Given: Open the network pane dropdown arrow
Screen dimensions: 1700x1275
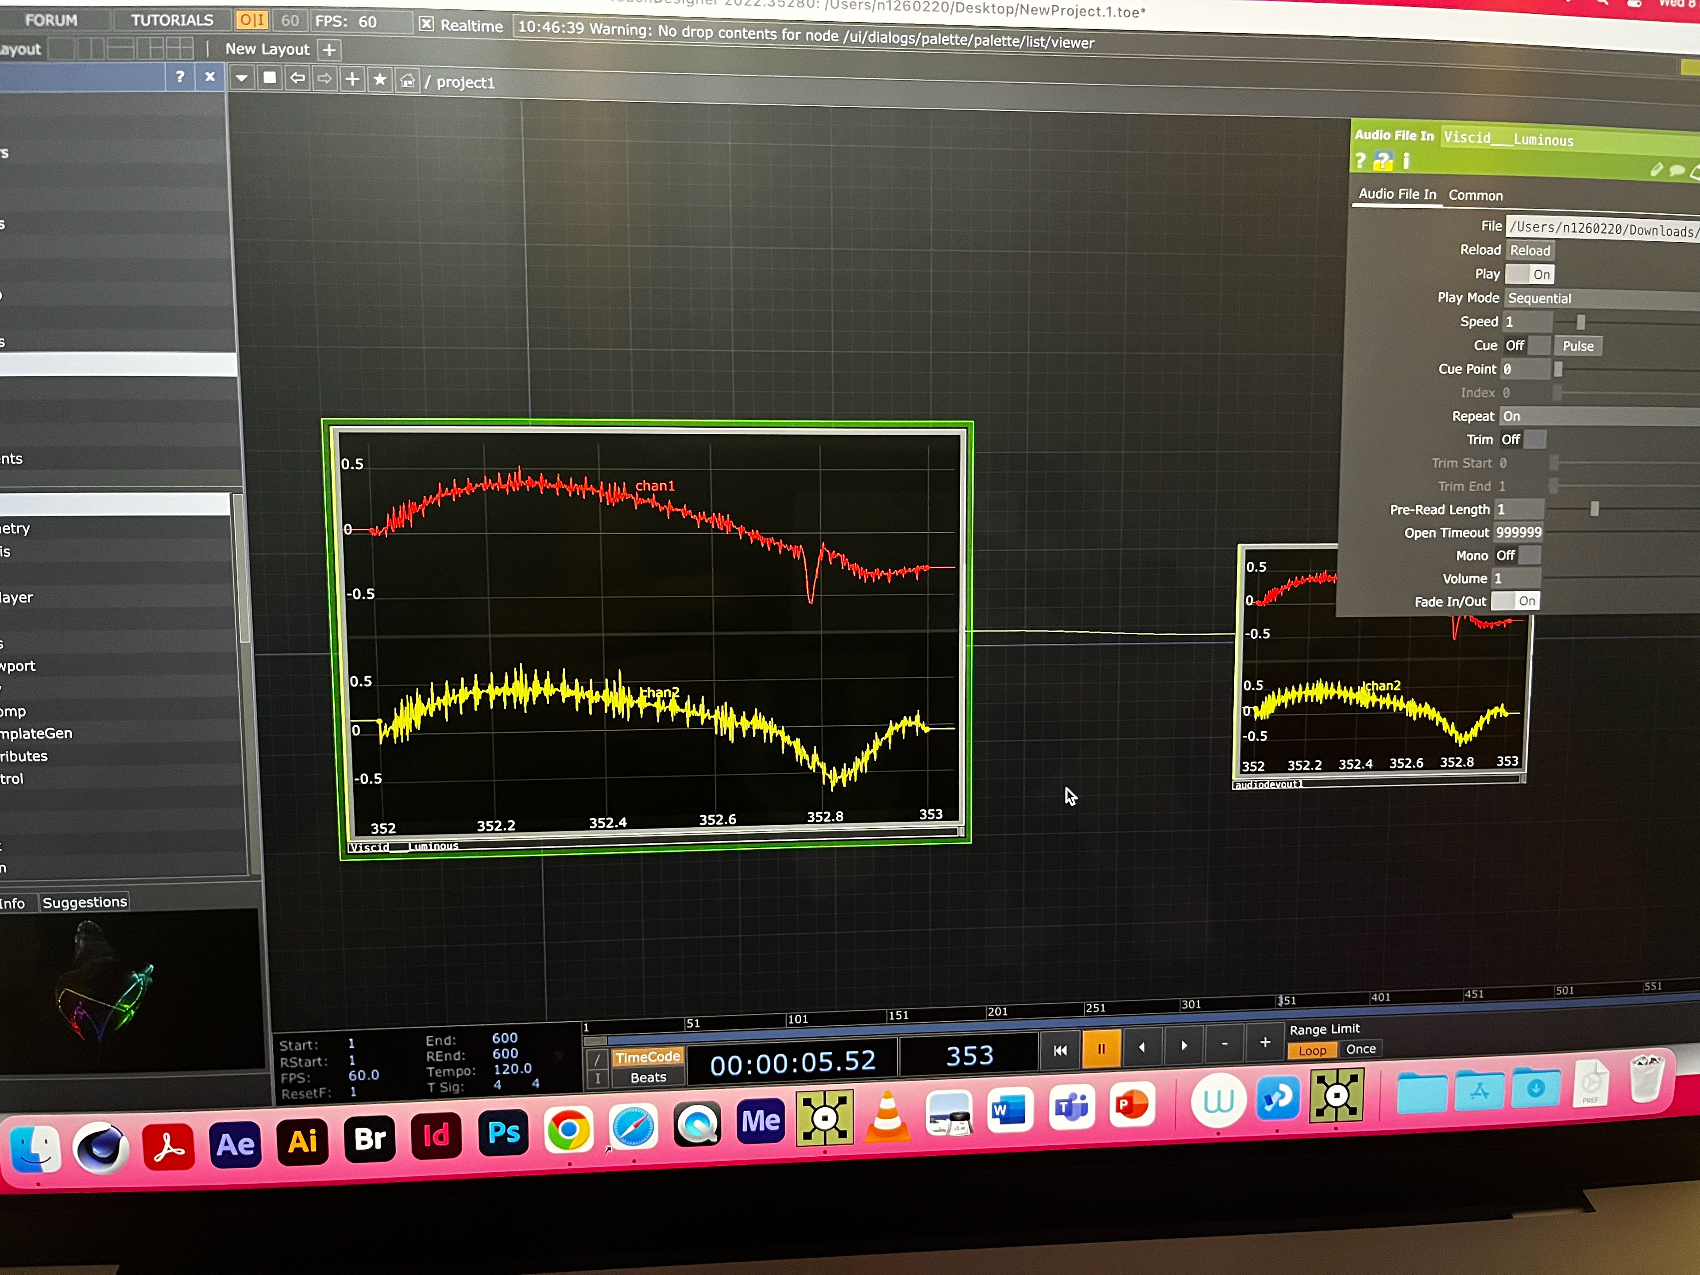Looking at the screenshot, I should tap(241, 78).
